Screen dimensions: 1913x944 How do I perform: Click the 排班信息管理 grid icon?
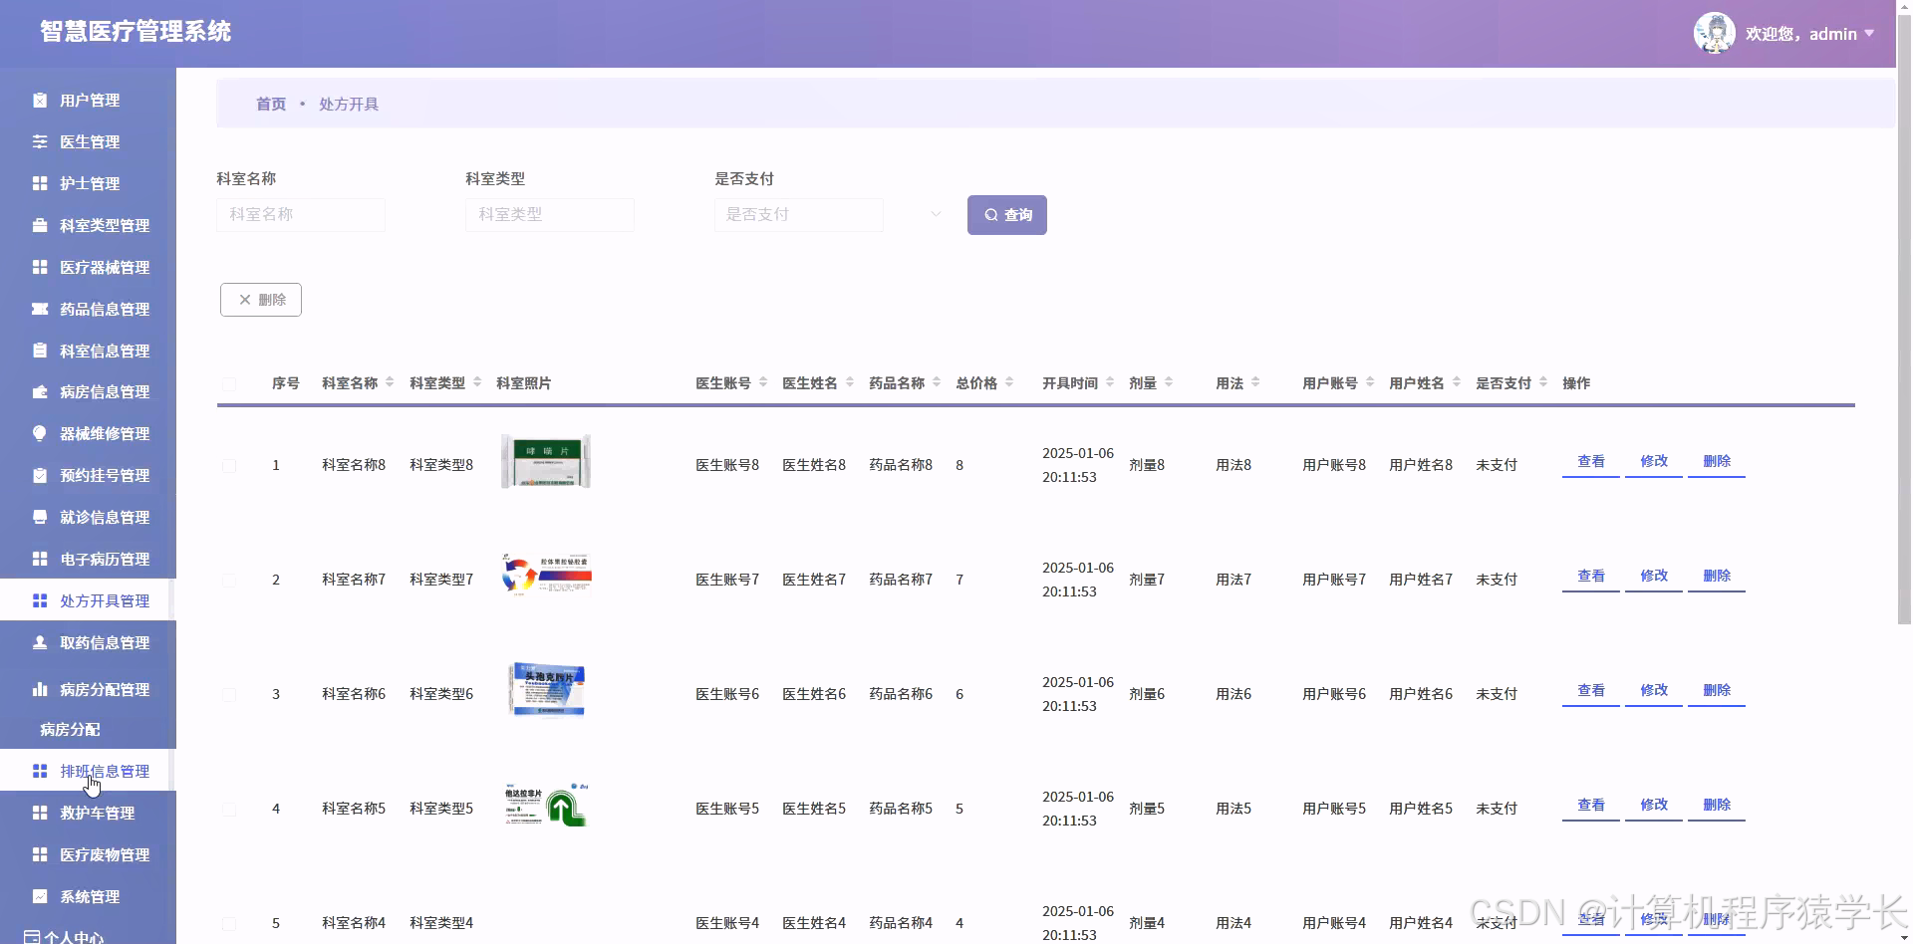tap(40, 771)
